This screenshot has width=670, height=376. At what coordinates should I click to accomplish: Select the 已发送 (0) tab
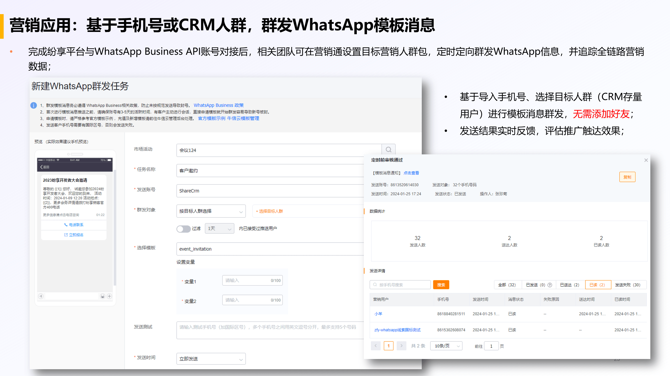(539, 285)
